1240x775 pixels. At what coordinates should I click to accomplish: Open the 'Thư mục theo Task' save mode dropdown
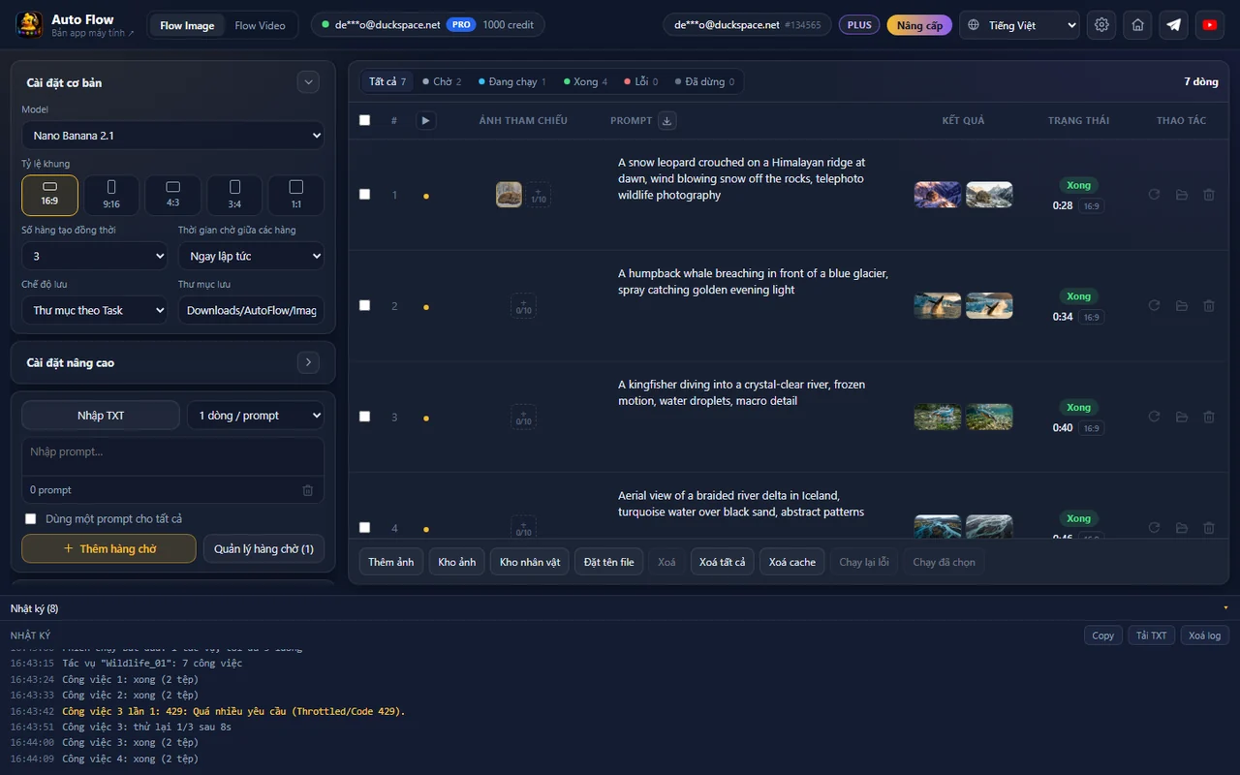click(x=95, y=310)
